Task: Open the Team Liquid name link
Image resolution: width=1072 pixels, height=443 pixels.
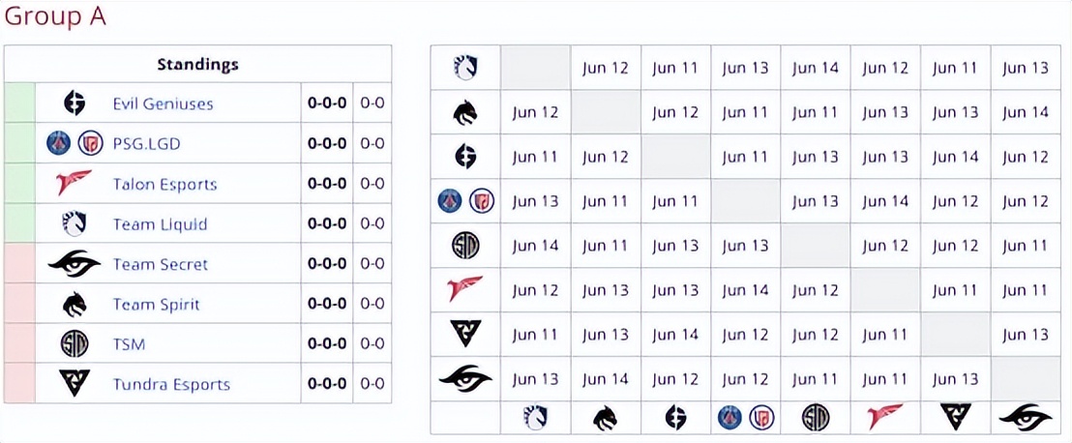Action: pos(160,223)
